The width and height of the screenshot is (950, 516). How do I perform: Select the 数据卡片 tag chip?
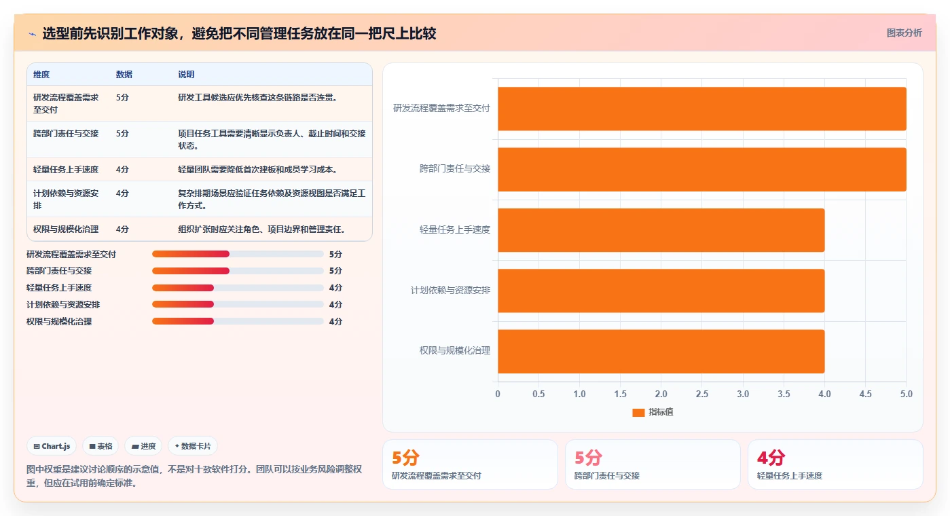193,446
